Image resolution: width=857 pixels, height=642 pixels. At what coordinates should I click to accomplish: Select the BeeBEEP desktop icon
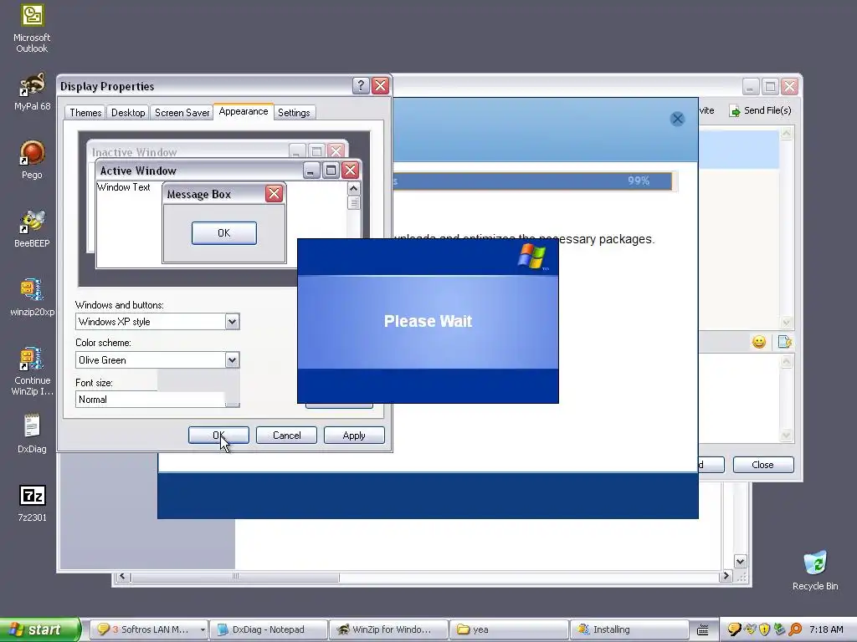[32, 228]
